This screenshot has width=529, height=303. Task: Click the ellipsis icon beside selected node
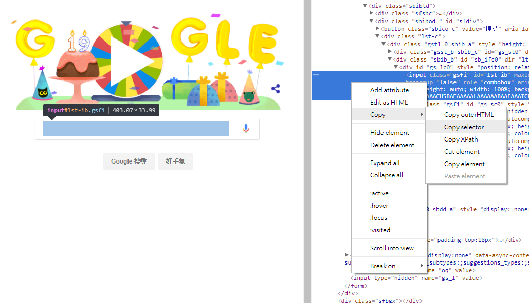pos(316,75)
